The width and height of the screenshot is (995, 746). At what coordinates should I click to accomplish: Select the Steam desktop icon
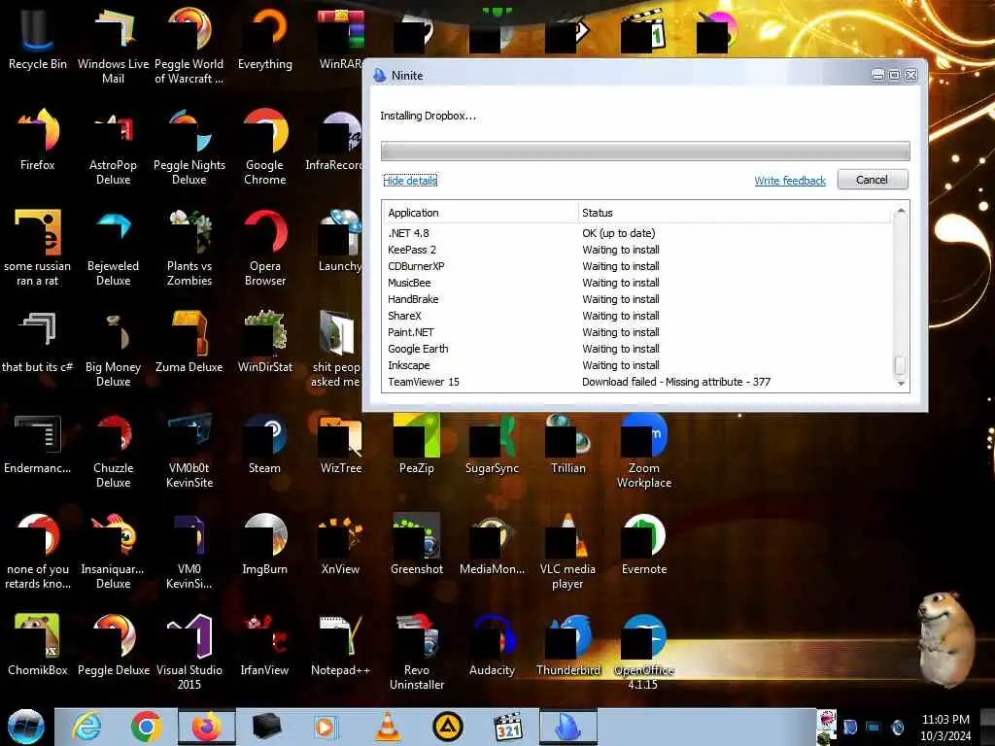tap(265, 444)
